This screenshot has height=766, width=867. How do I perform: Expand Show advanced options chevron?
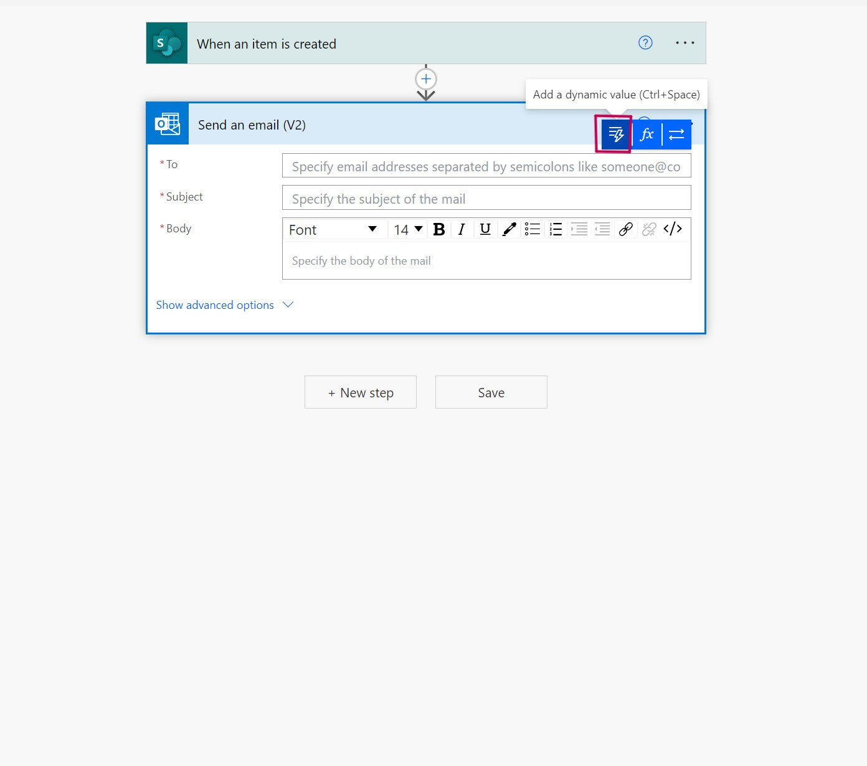(x=288, y=305)
